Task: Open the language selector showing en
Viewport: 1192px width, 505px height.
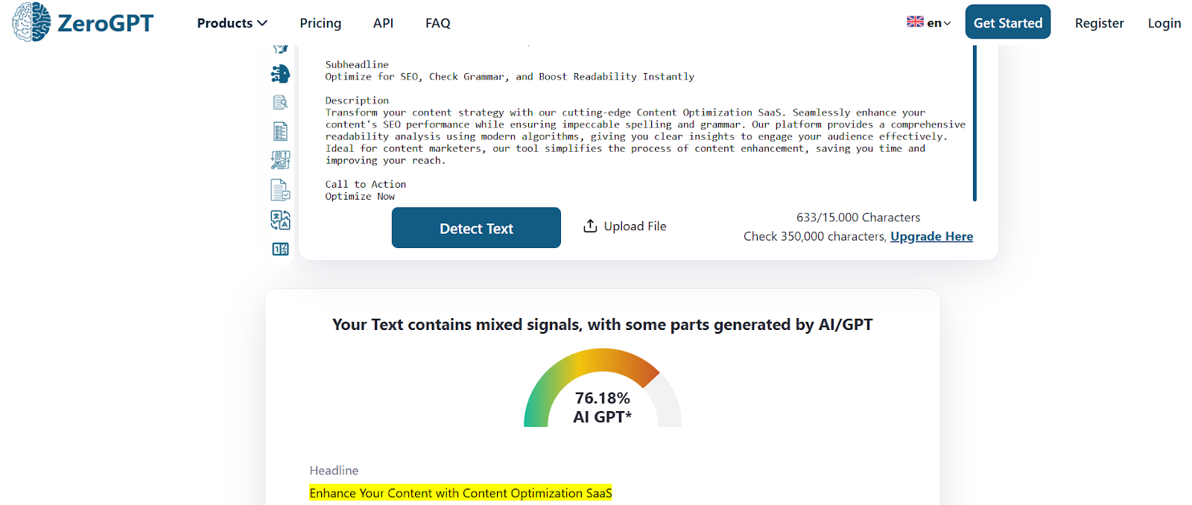Action: (928, 23)
